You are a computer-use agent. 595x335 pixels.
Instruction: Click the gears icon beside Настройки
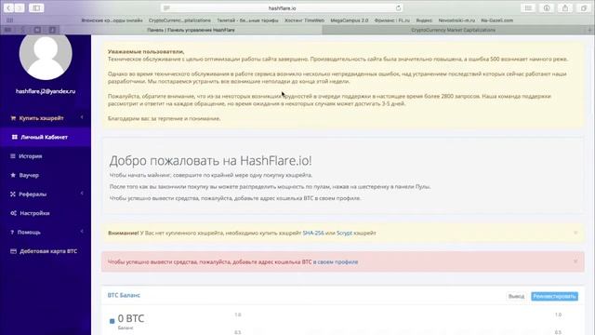coord(13,213)
